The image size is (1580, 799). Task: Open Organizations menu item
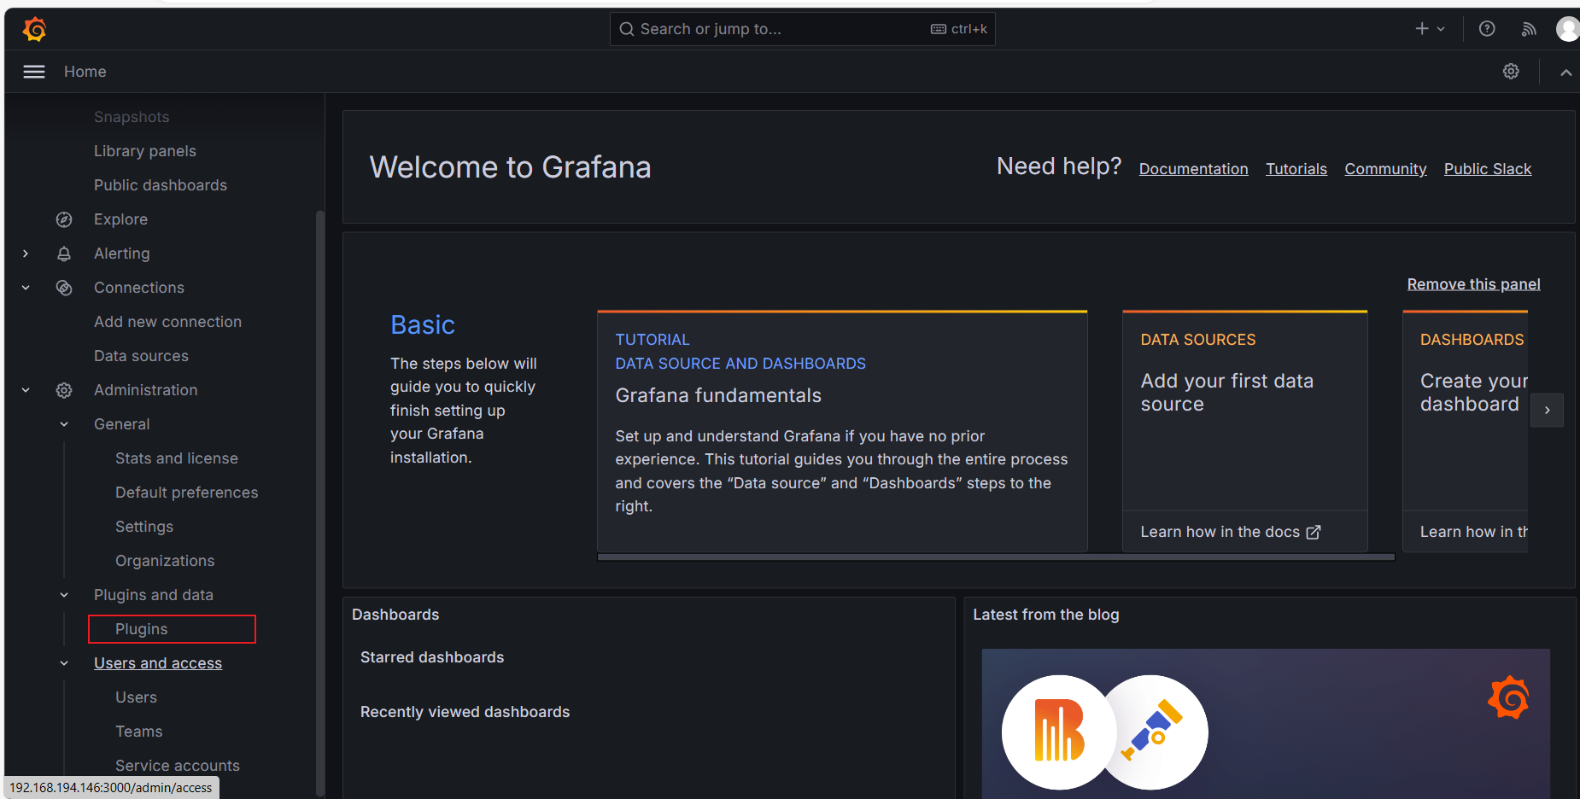(x=165, y=561)
